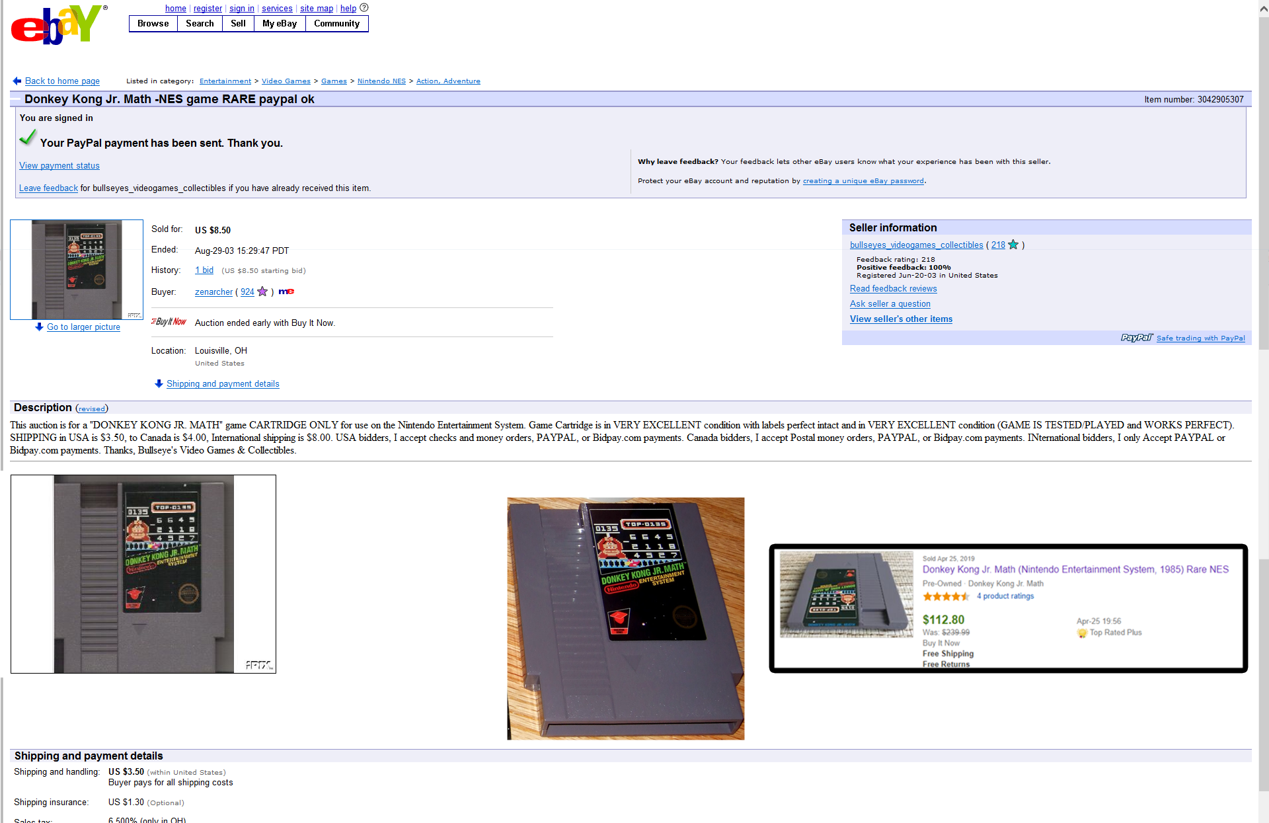Open the Community tab

[336, 24]
